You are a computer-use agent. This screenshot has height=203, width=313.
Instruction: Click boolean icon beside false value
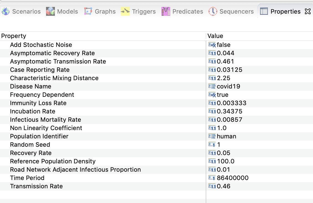tap(212, 45)
